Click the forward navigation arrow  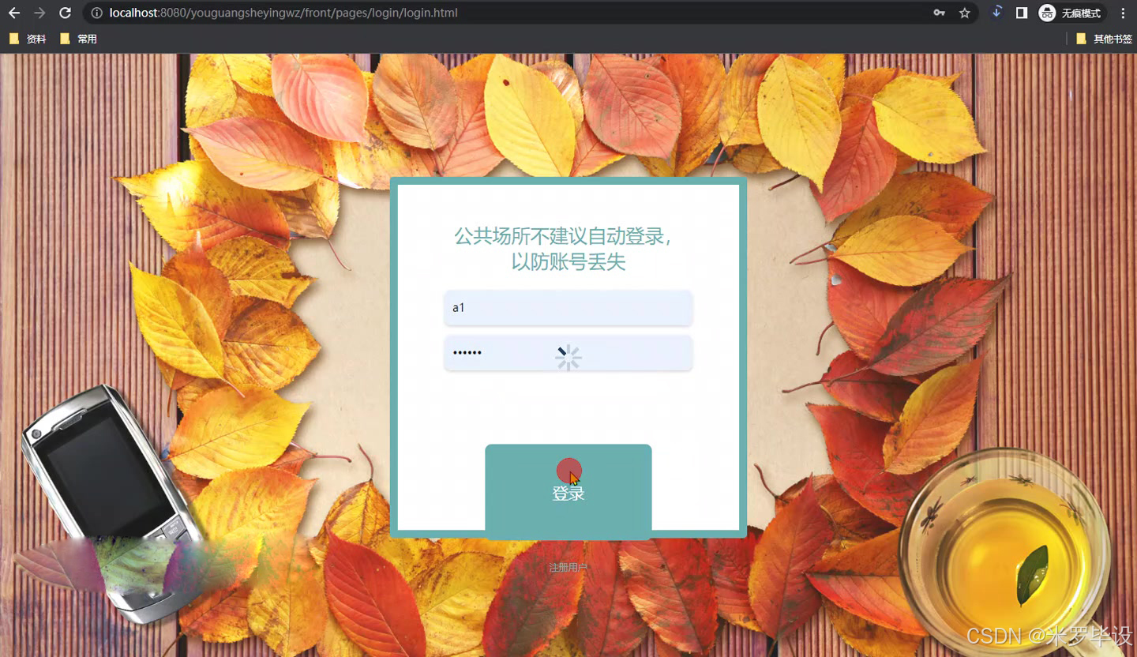coord(41,13)
